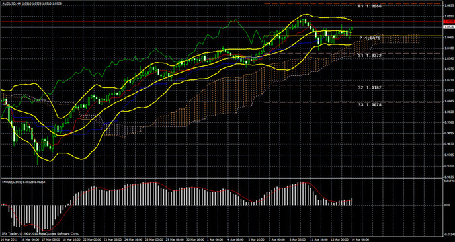Image resolution: width=455 pixels, height=242 pixels.
Task: Select the S2 1.0182 support label
Action: point(370,87)
